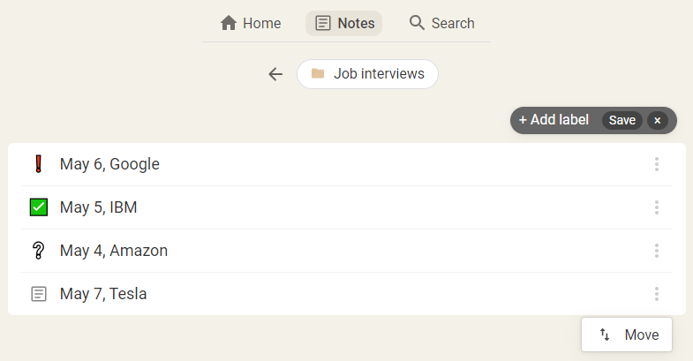Screen dimensions: 693x361
Task: Click the green checkmark icon beside IBM note
Action: 39,207
